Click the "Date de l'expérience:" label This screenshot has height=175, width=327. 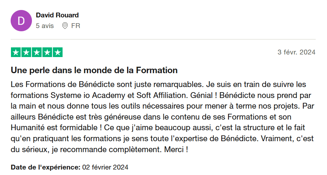click(45, 167)
